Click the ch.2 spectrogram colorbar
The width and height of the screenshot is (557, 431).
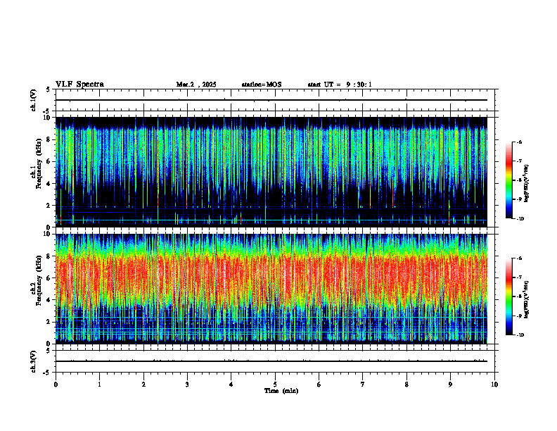(508, 296)
